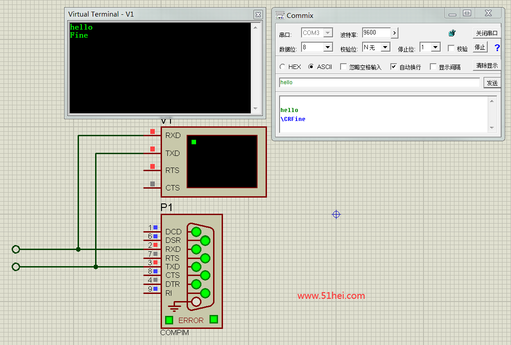Click the ground symbol on P1 connector

click(175, 307)
